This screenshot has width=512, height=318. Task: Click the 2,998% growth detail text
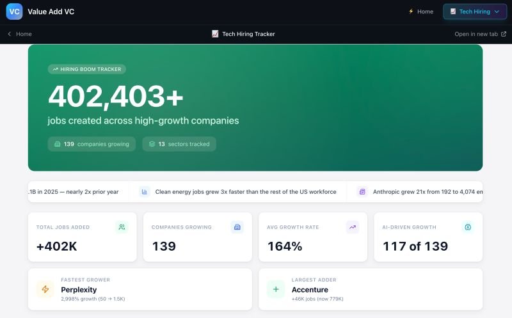pos(93,299)
